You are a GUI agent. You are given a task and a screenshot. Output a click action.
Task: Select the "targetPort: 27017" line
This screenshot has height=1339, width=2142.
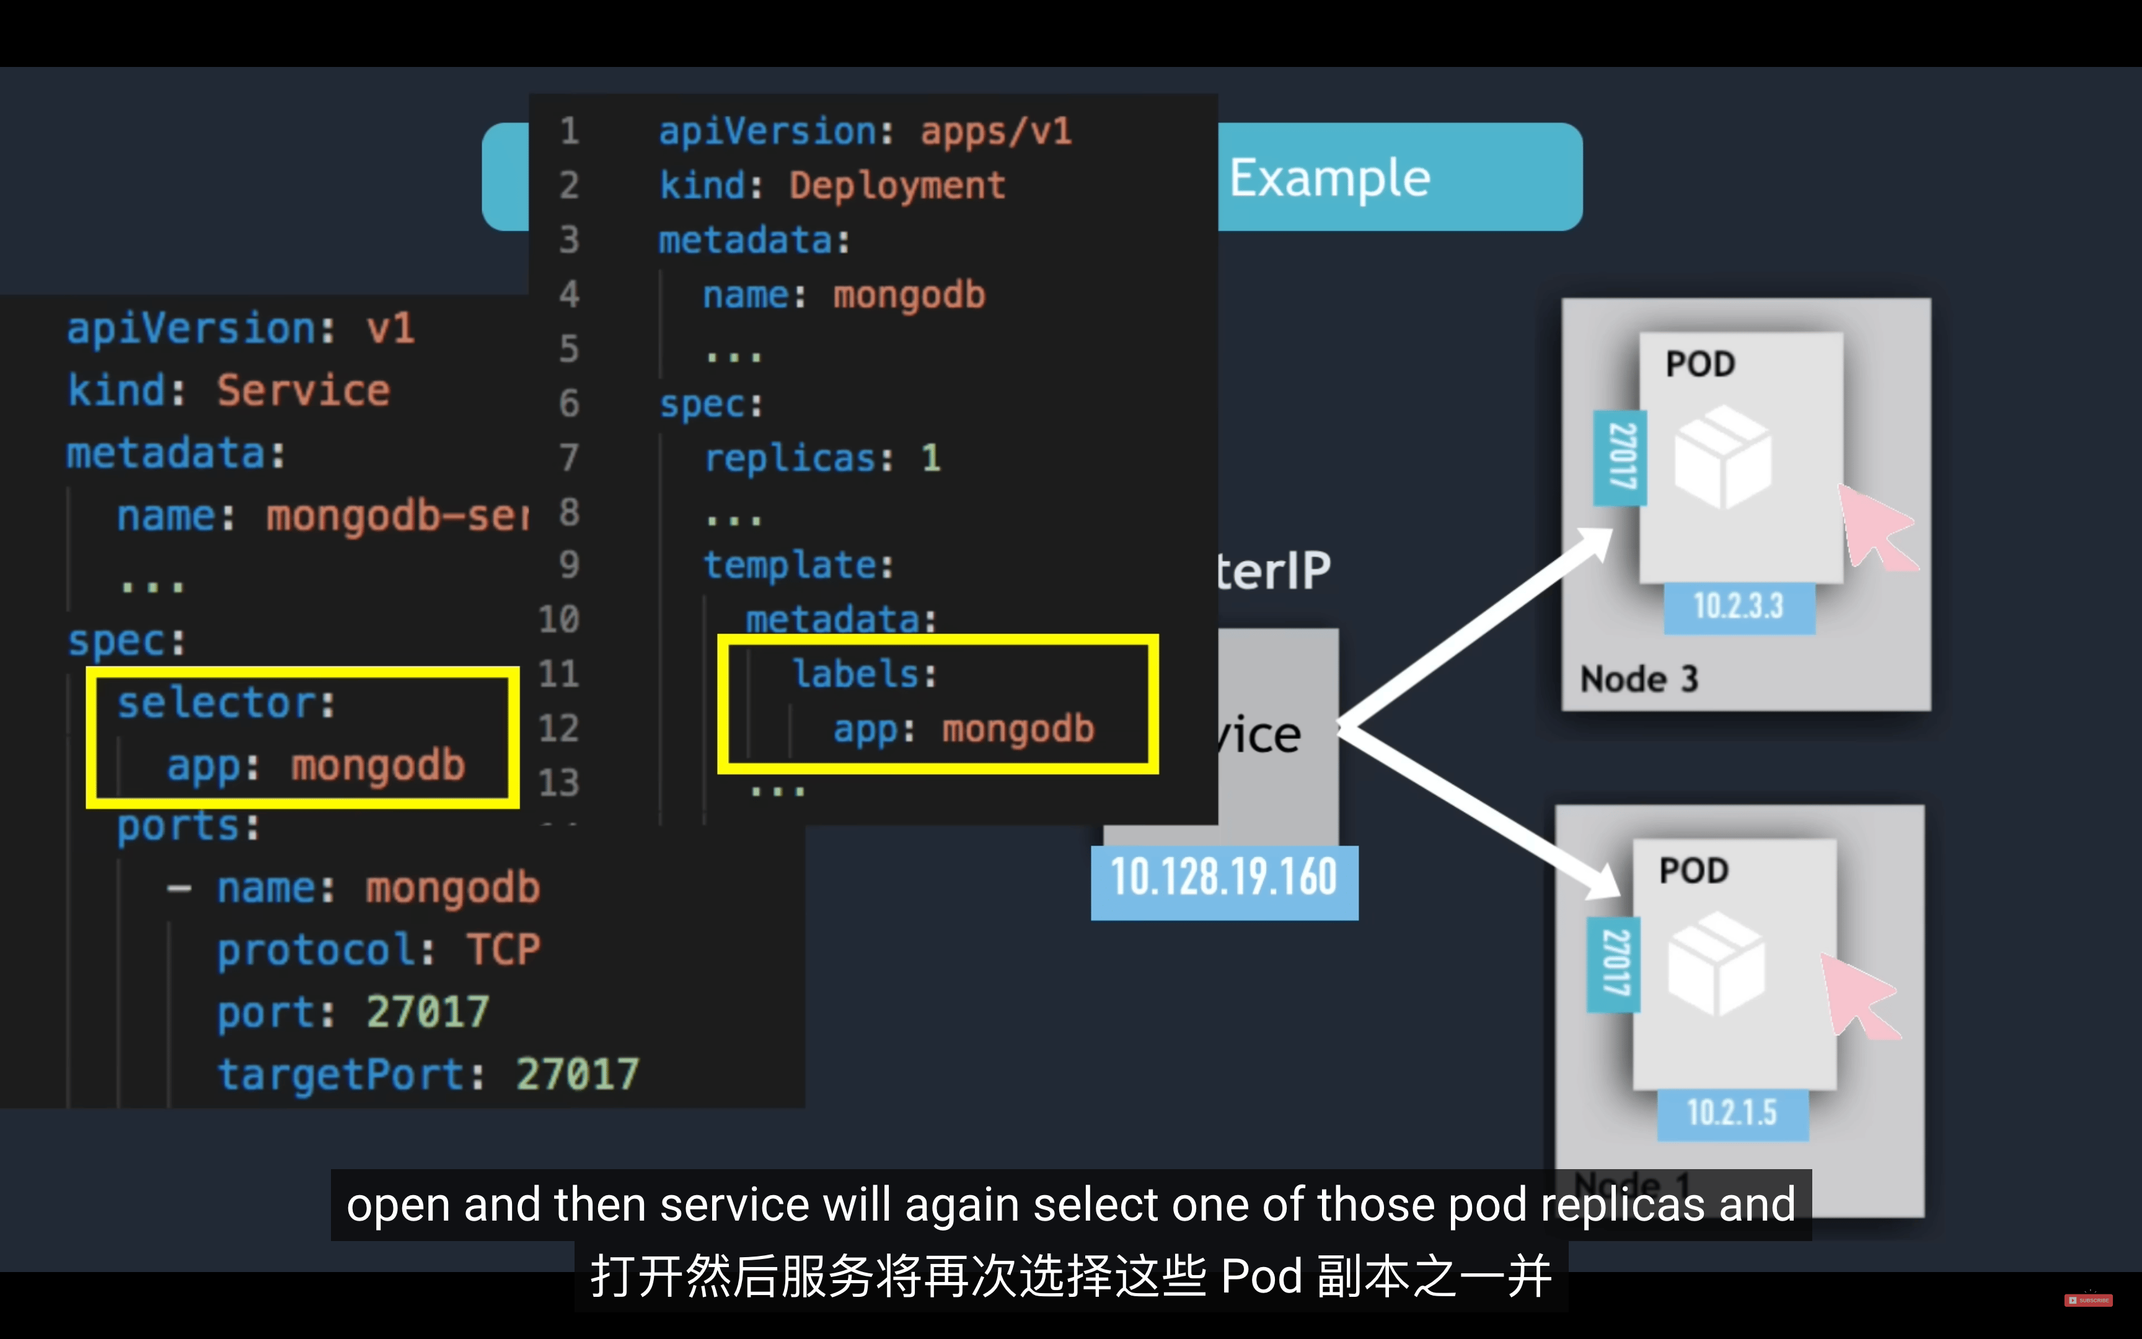pyautogui.click(x=428, y=1074)
